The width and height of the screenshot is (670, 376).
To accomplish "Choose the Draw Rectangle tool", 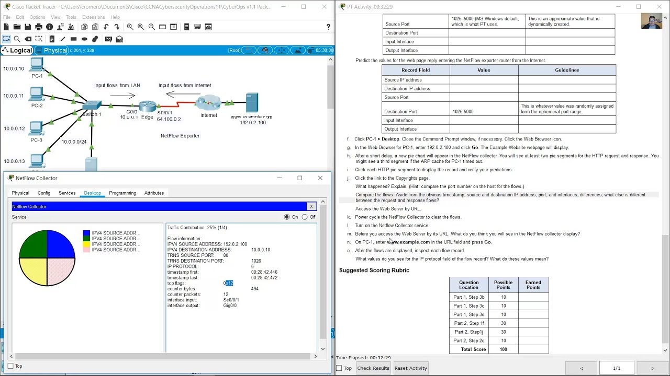I will click(73, 39).
